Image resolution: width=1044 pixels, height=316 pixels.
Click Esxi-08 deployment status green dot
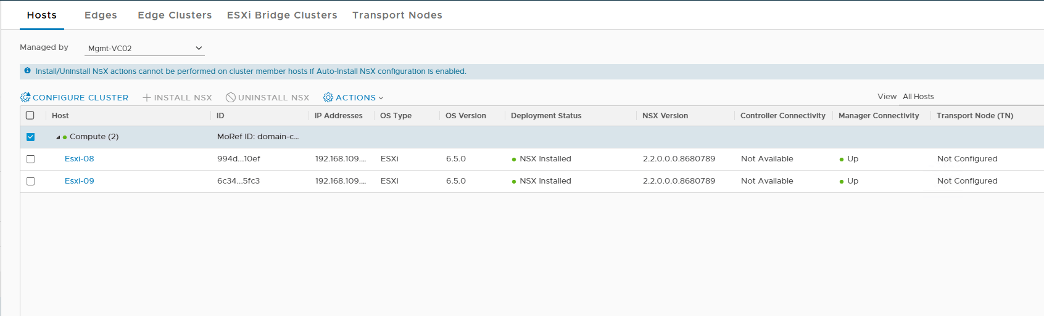pyautogui.click(x=514, y=160)
